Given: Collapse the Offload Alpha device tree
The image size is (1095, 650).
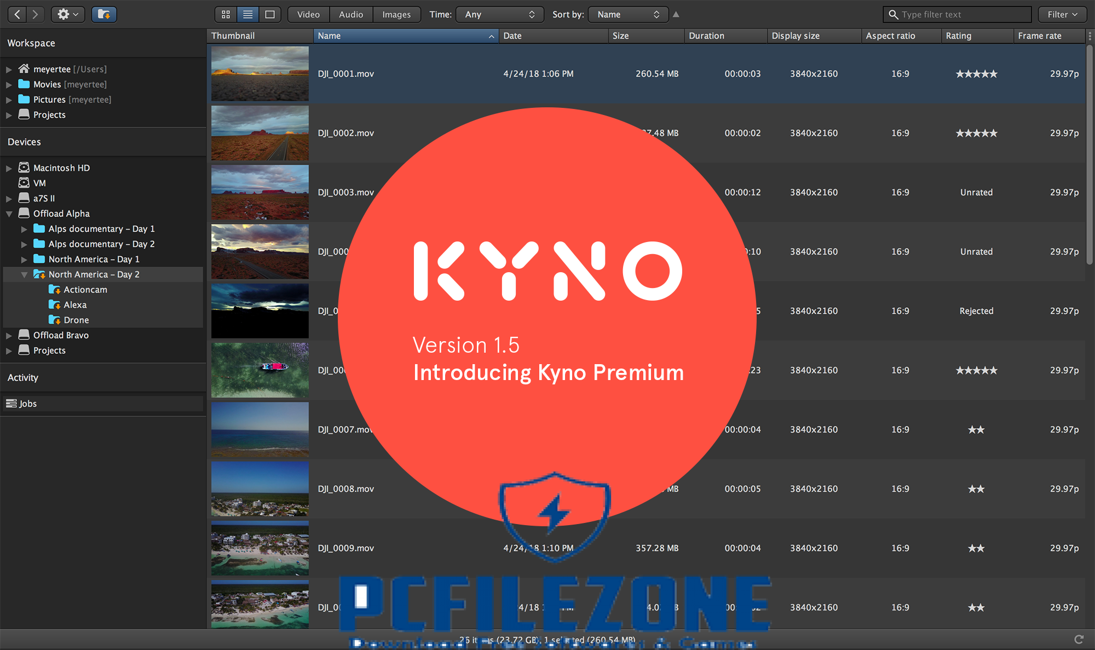Looking at the screenshot, I should pyautogui.click(x=9, y=214).
